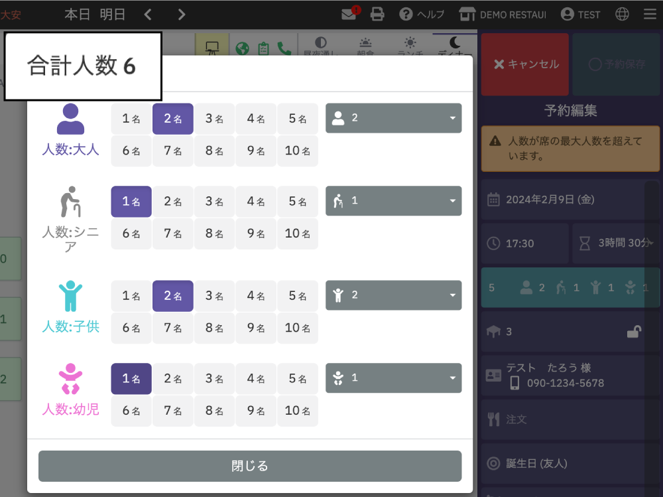Click the contact card icon
The image size is (663, 497).
[x=493, y=376]
